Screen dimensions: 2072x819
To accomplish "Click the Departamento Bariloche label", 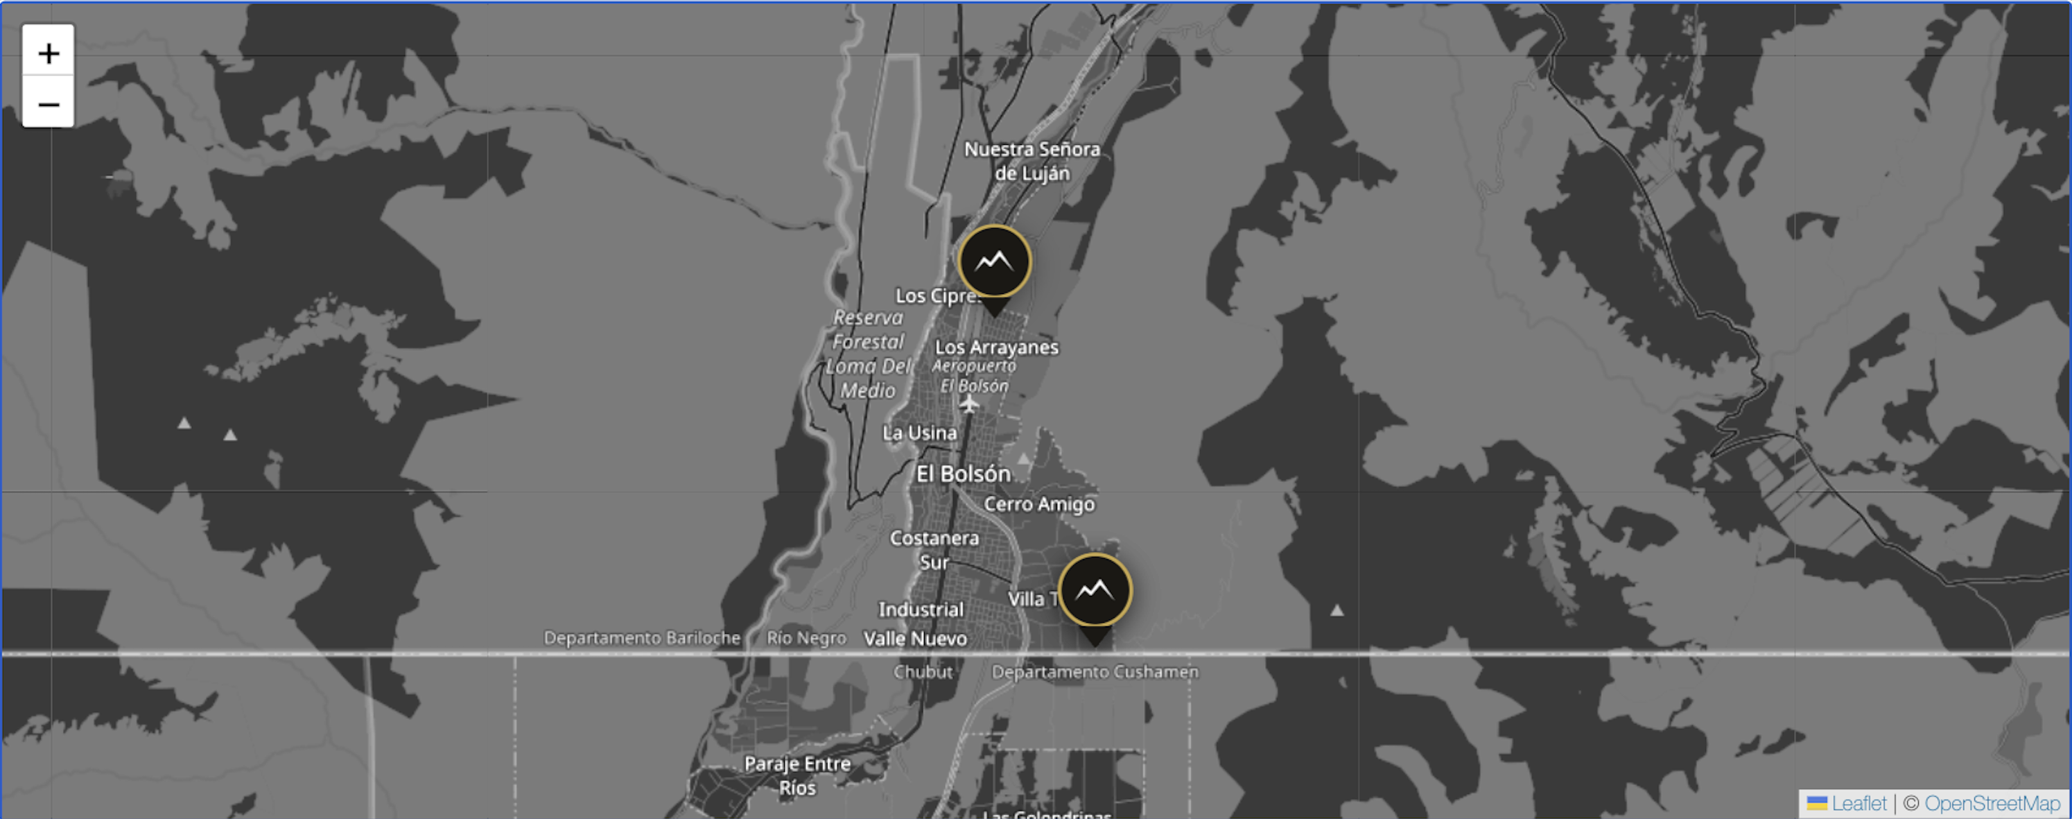I will pos(642,638).
